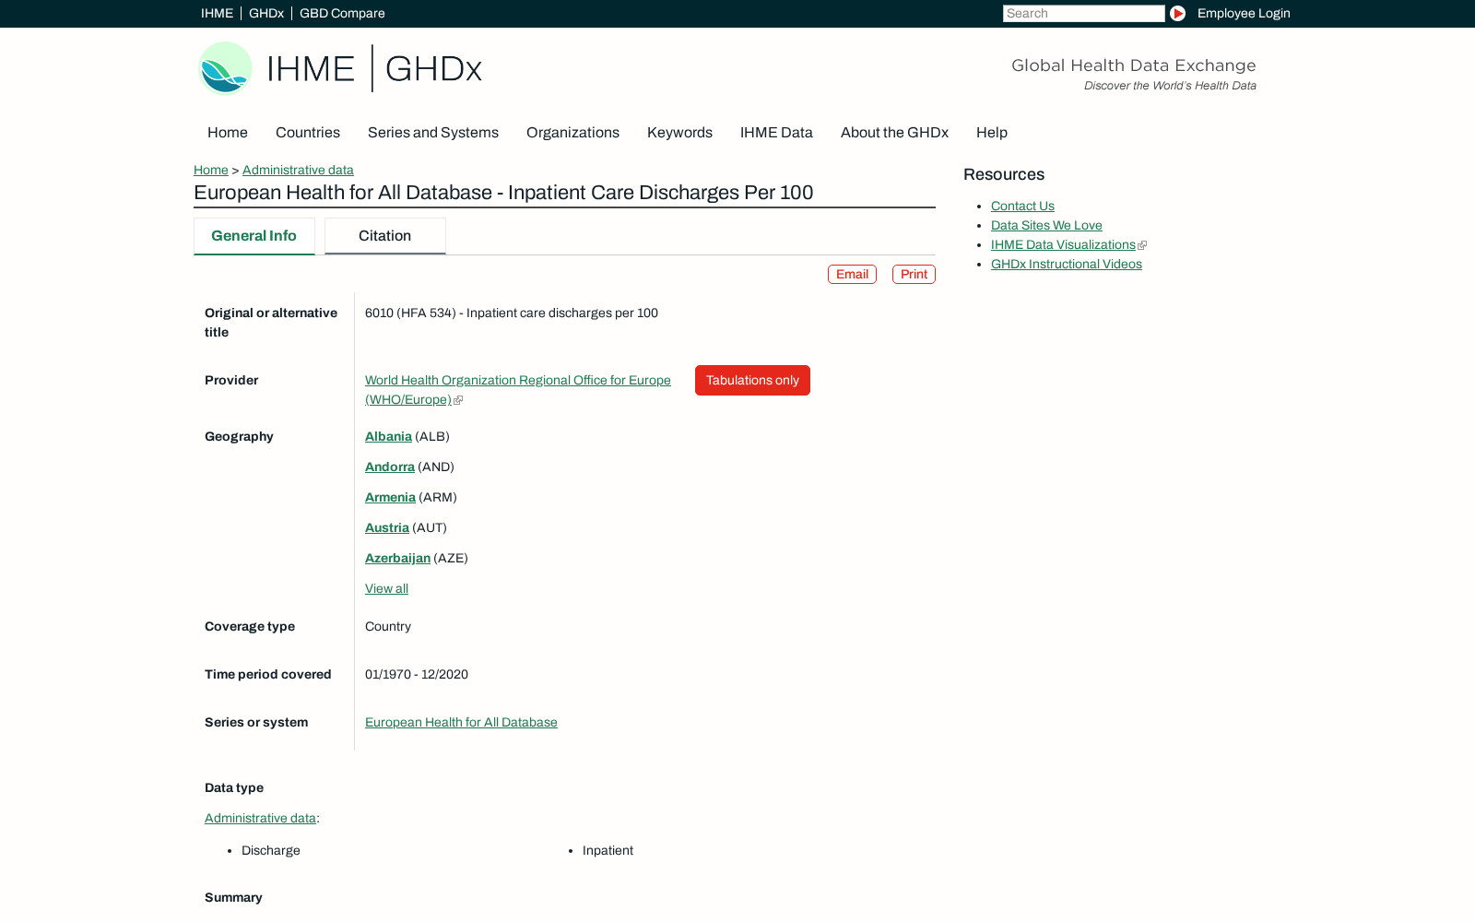Click the red search submit arrow icon

pos(1177,13)
